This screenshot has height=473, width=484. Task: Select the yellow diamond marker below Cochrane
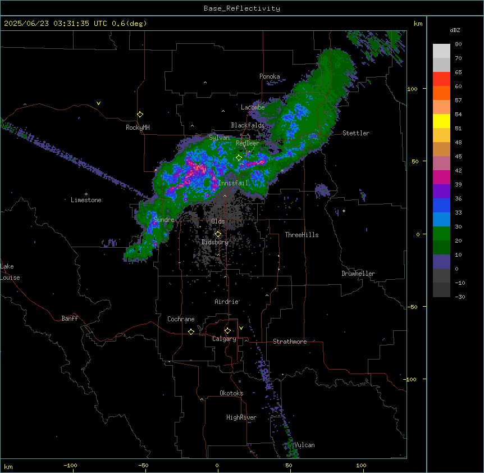[191, 331]
